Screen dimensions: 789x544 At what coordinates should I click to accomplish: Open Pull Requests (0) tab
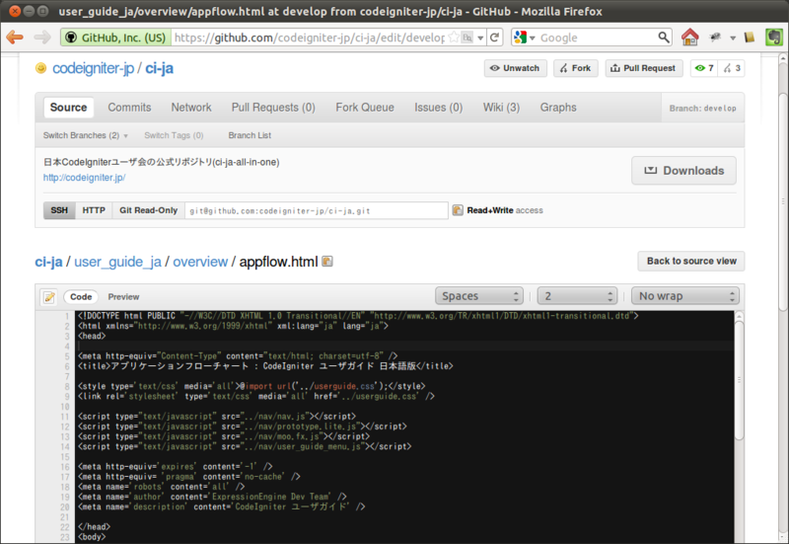pyautogui.click(x=273, y=108)
